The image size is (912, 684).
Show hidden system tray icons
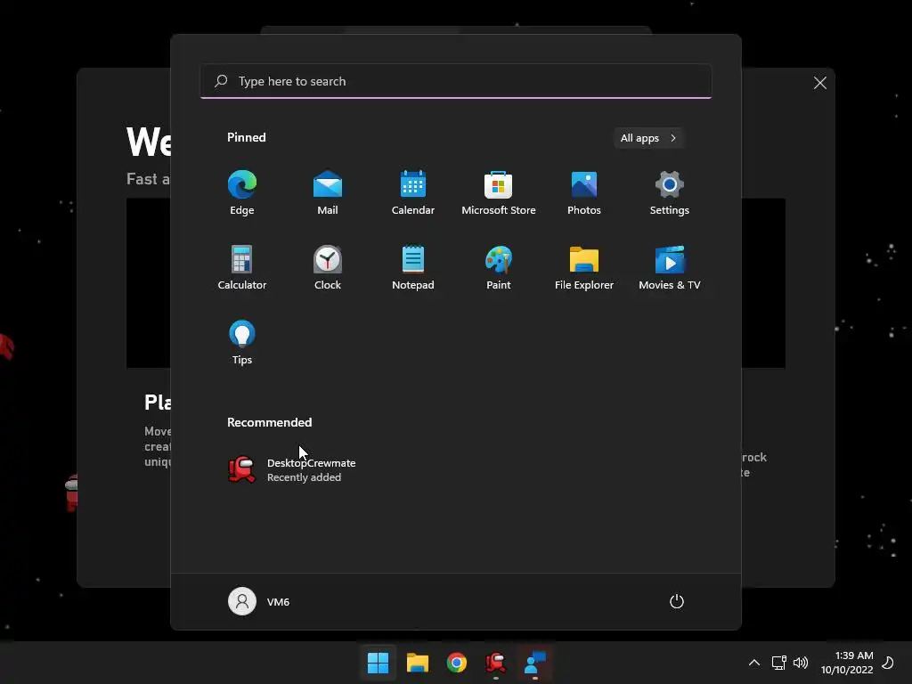coord(753,663)
